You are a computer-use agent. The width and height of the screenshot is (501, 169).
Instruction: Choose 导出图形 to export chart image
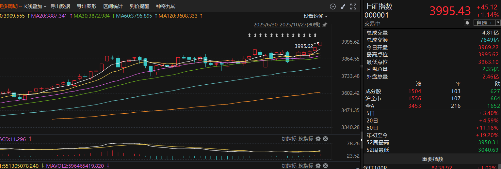87,7
